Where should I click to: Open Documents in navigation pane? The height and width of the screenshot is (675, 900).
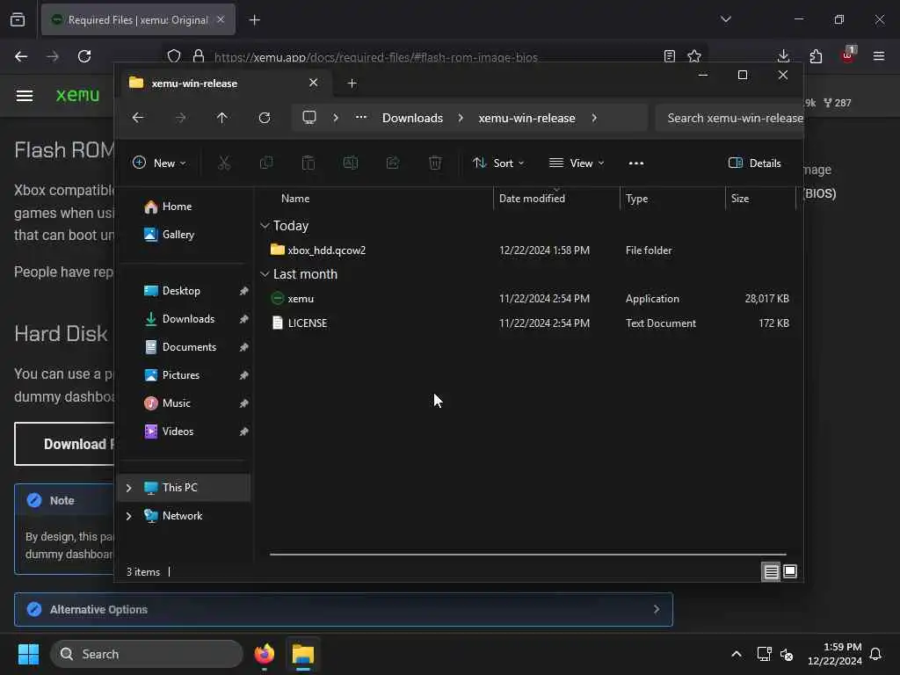tap(189, 347)
